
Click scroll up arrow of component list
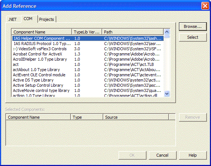167,32
